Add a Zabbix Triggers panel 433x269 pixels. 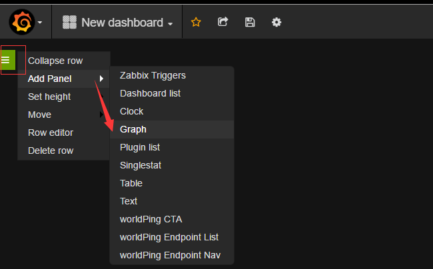coord(172,75)
